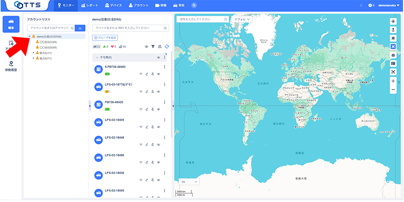The image size is (404, 202).
Task: Click the sort icon in device list toolbar
Action: point(160,47)
